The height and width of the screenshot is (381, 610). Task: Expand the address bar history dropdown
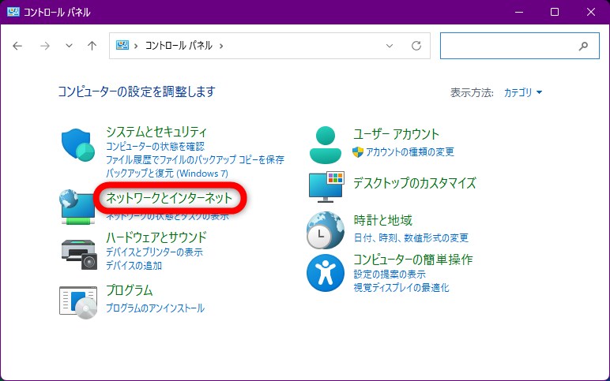tap(389, 46)
